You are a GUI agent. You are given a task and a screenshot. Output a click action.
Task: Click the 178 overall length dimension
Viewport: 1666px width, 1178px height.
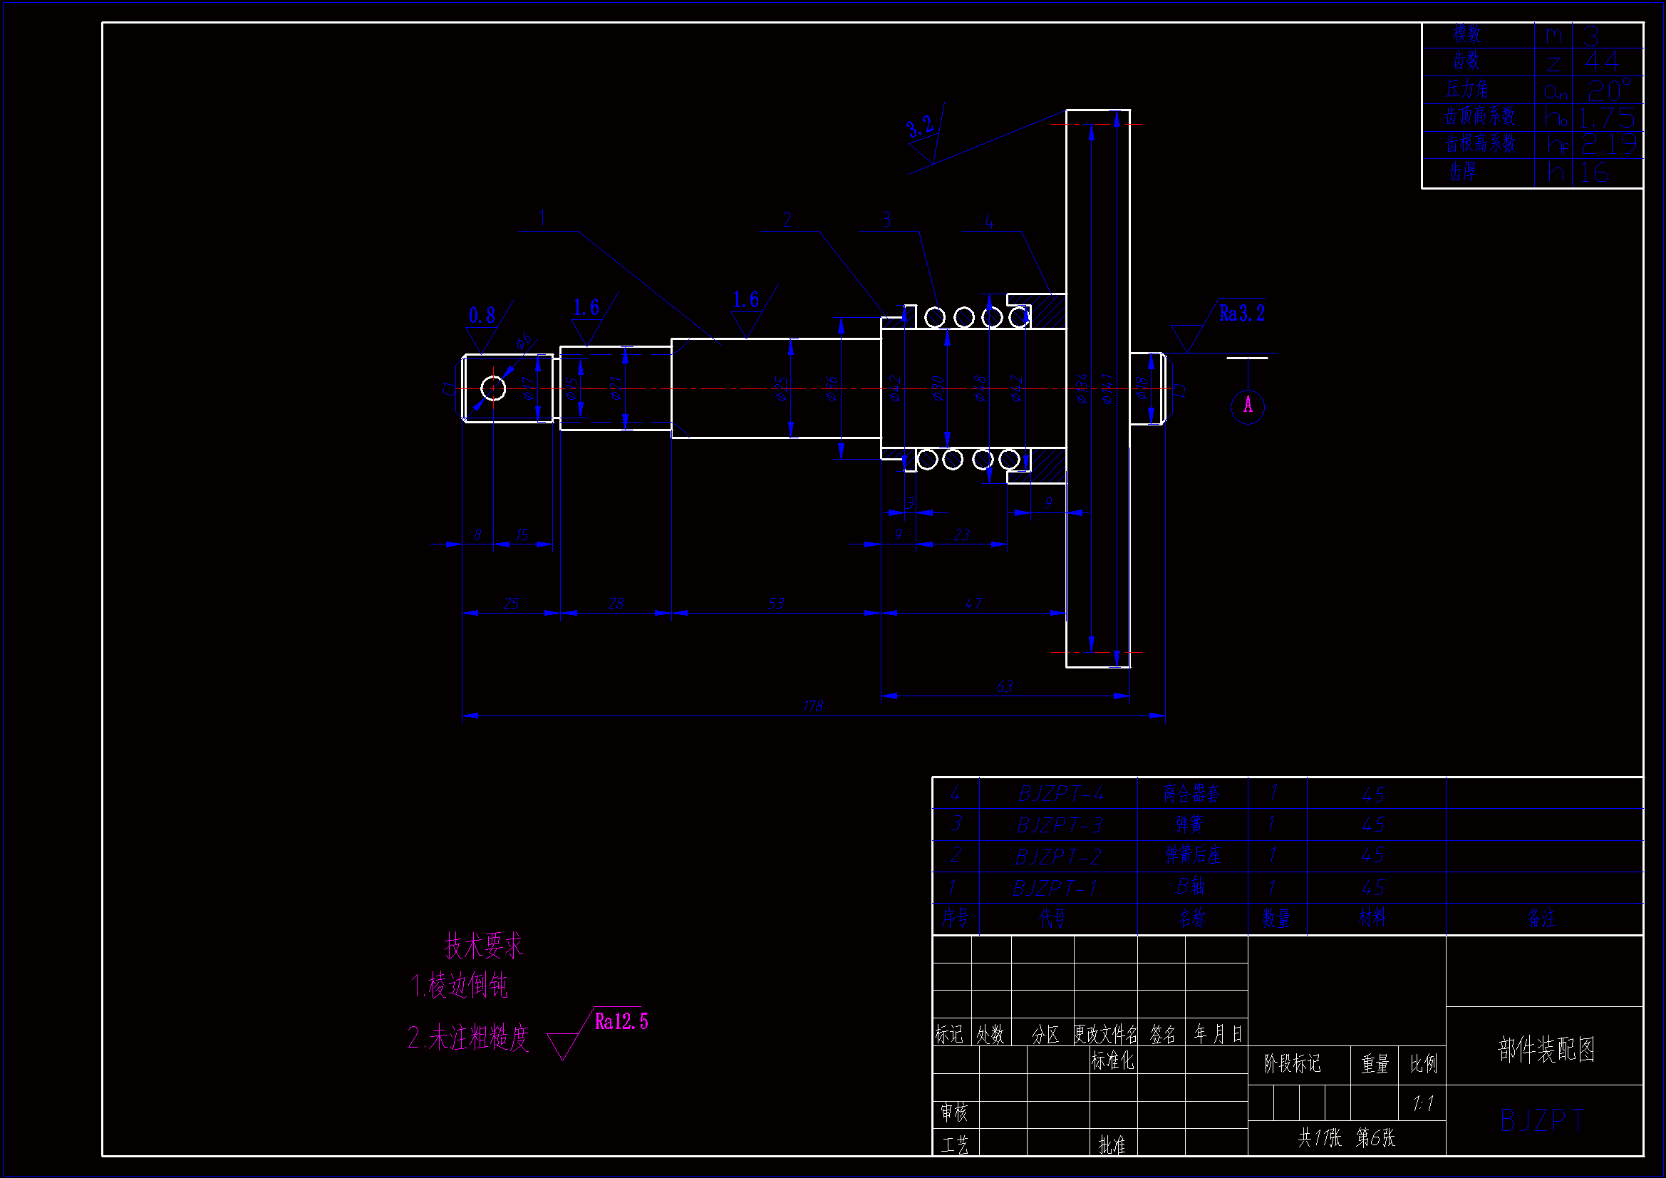812,706
